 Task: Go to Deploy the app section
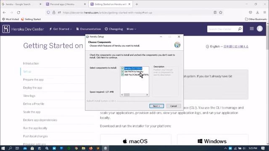point(33,88)
